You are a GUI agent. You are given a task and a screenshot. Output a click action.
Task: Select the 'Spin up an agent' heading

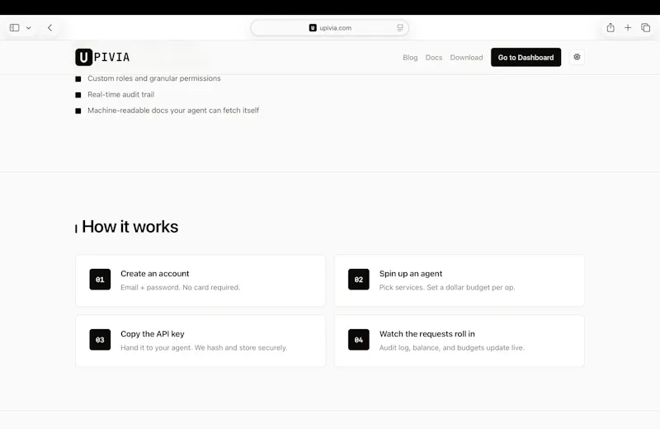tap(411, 274)
